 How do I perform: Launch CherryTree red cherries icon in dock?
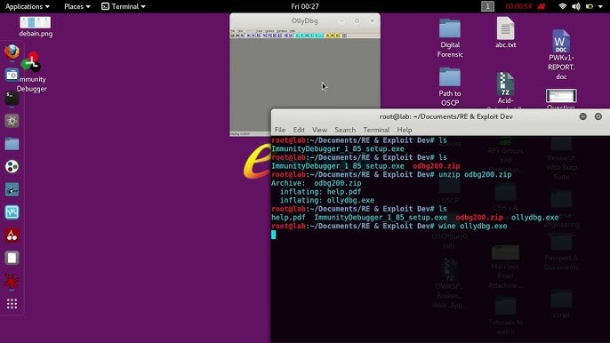point(12,235)
